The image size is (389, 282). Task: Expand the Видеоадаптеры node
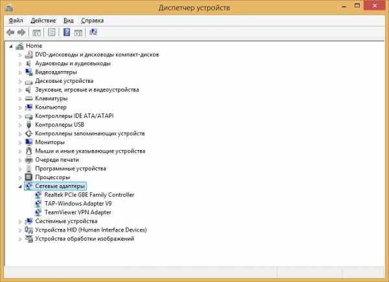20,72
